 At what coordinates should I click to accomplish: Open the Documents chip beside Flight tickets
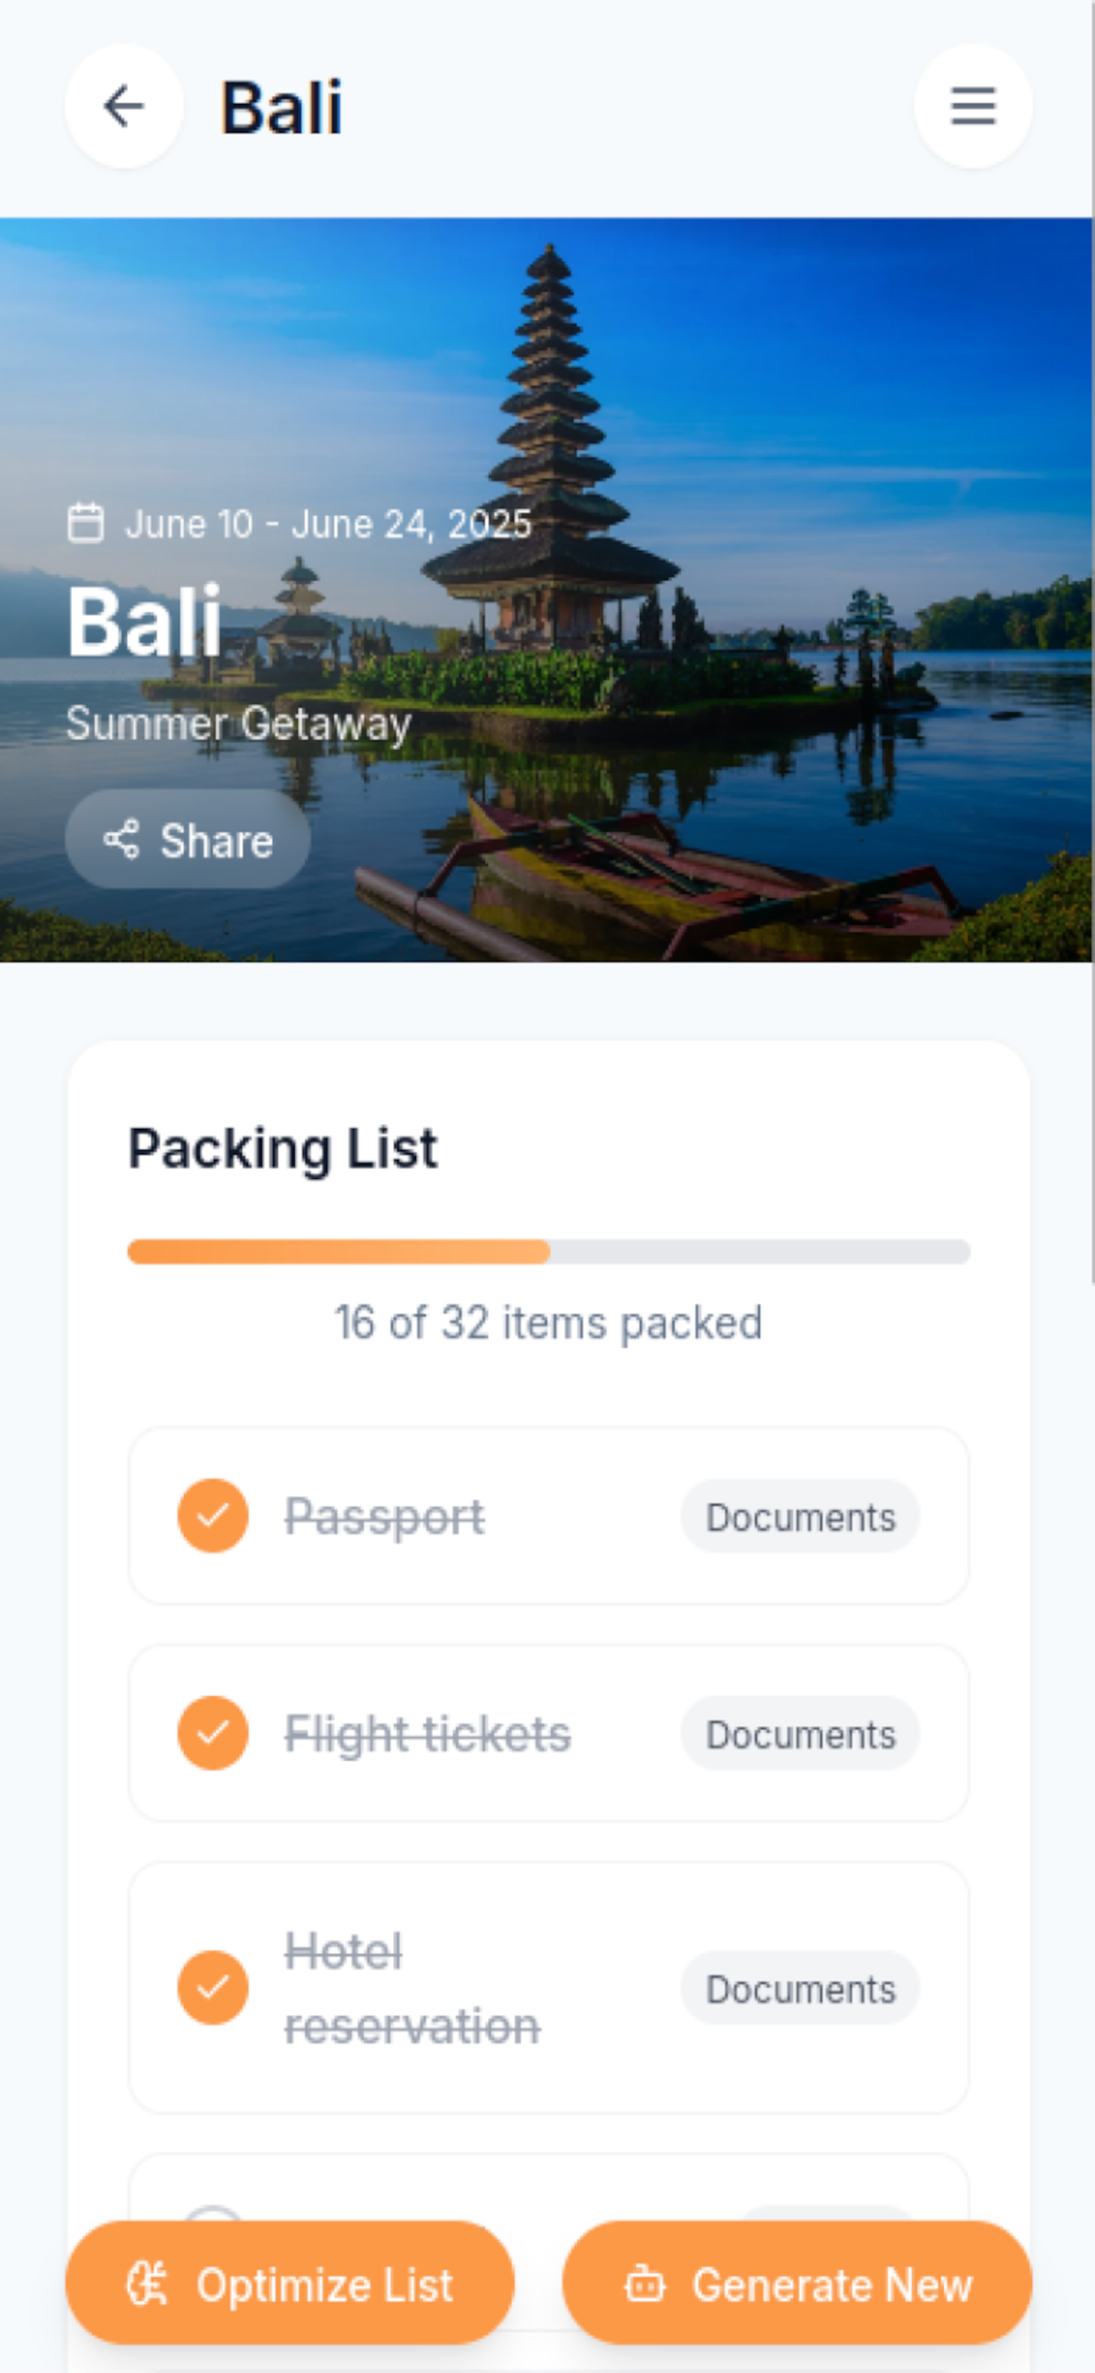pyautogui.click(x=799, y=1733)
